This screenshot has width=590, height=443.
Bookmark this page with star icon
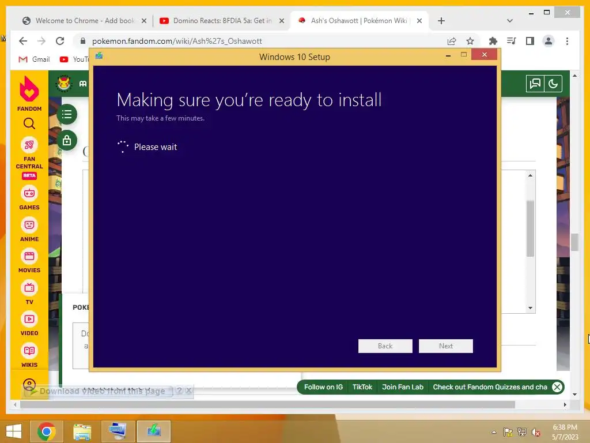[470, 41]
